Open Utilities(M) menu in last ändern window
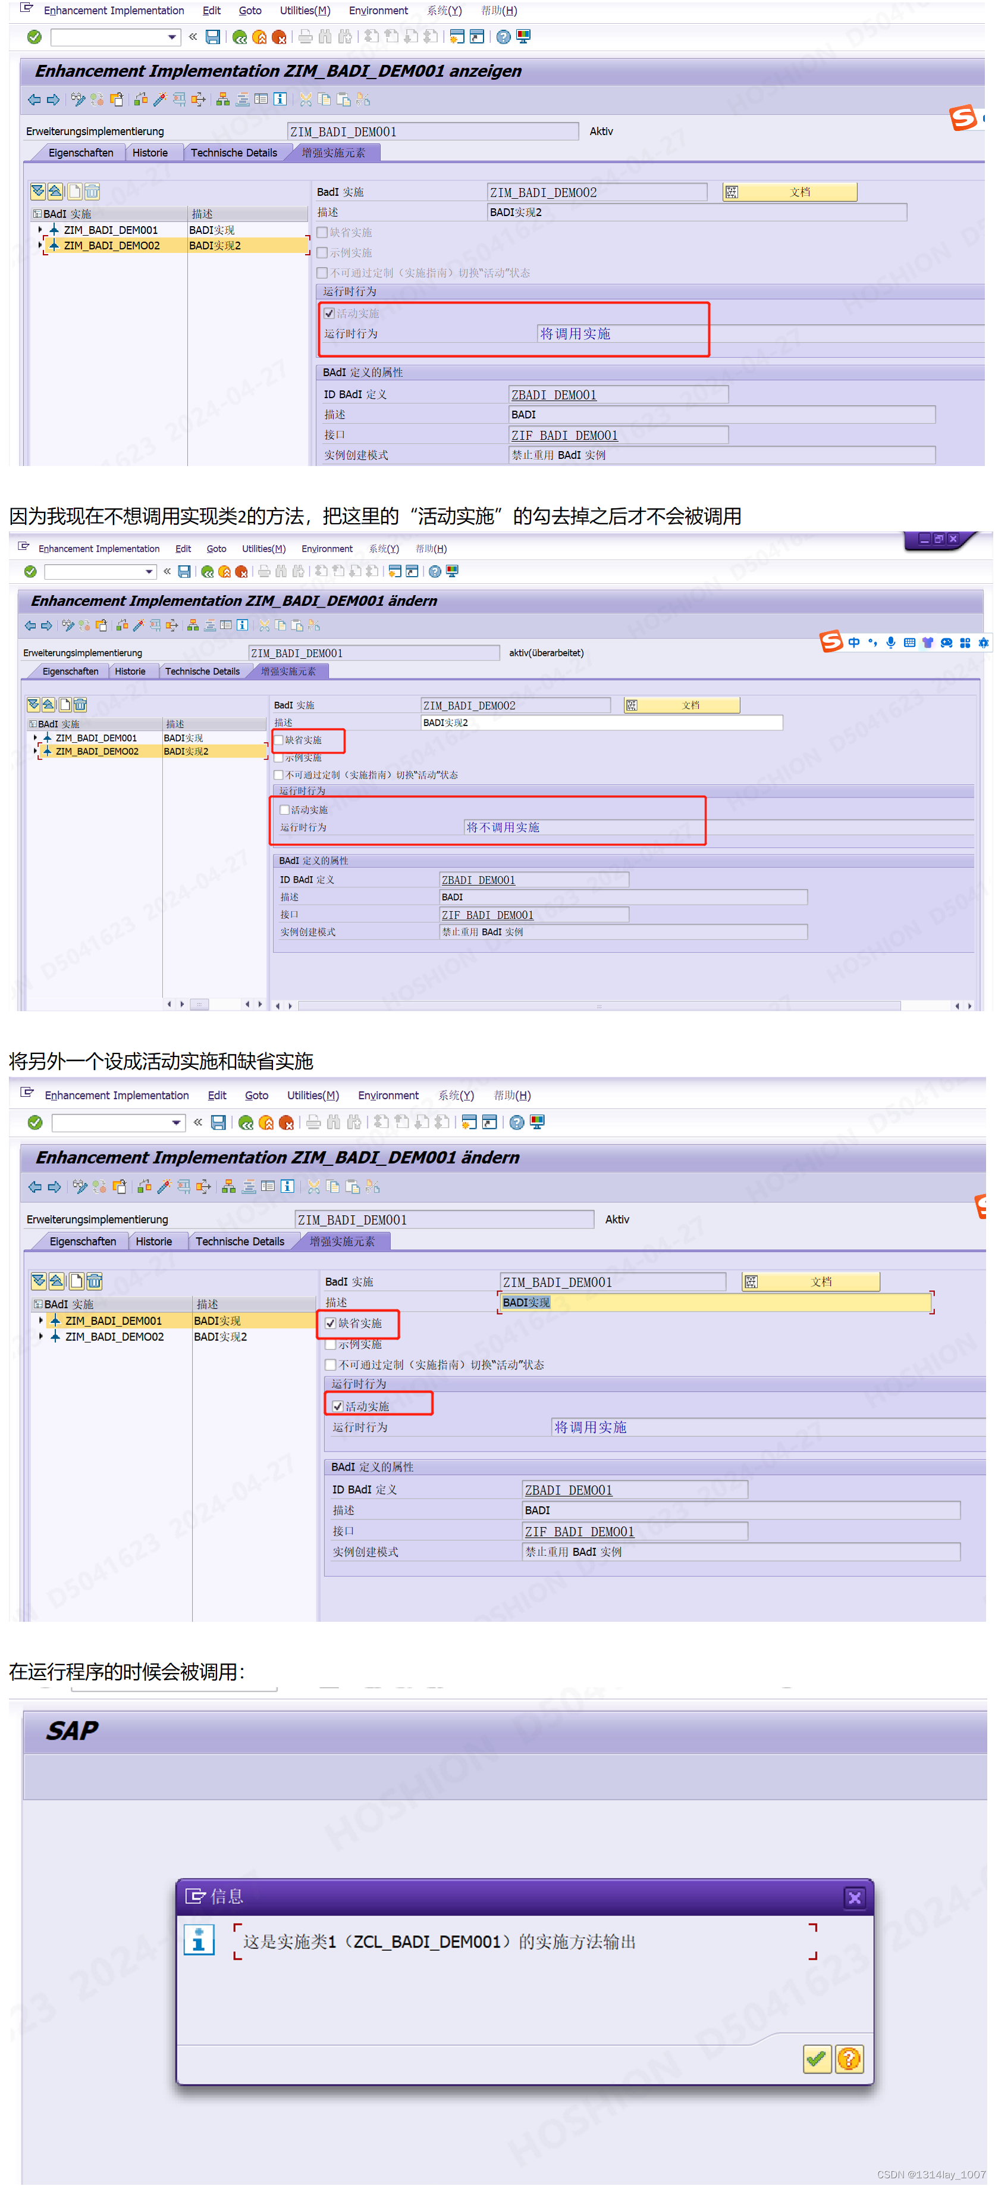Image resolution: width=995 pixels, height=2186 pixels. [x=313, y=1096]
